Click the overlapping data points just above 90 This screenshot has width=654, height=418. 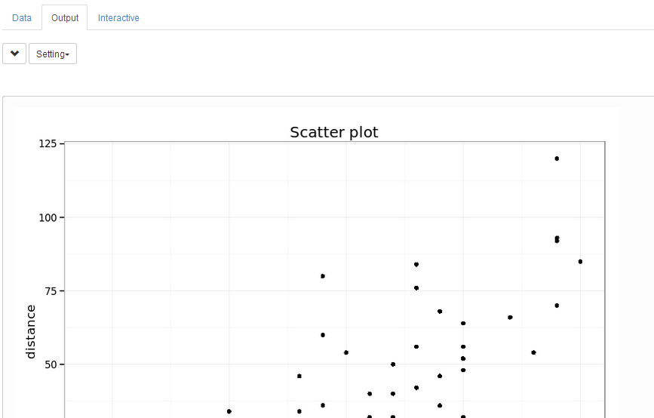pos(557,239)
